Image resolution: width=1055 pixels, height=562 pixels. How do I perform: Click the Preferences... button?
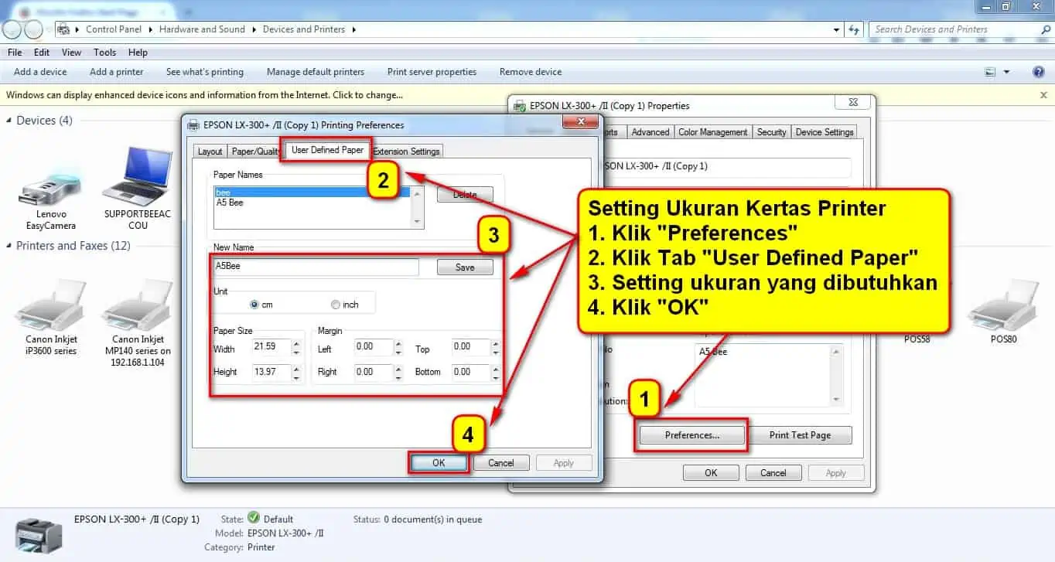[692, 435]
